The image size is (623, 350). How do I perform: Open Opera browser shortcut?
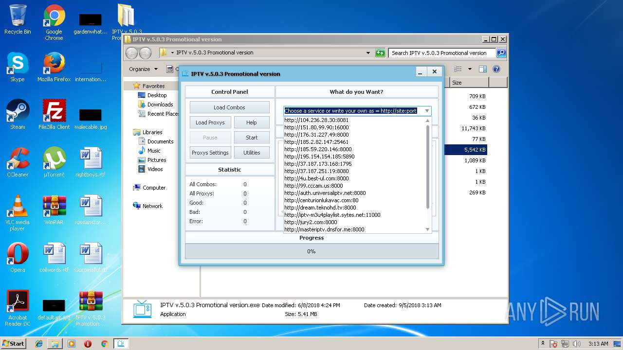pyautogui.click(x=18, y=258)
